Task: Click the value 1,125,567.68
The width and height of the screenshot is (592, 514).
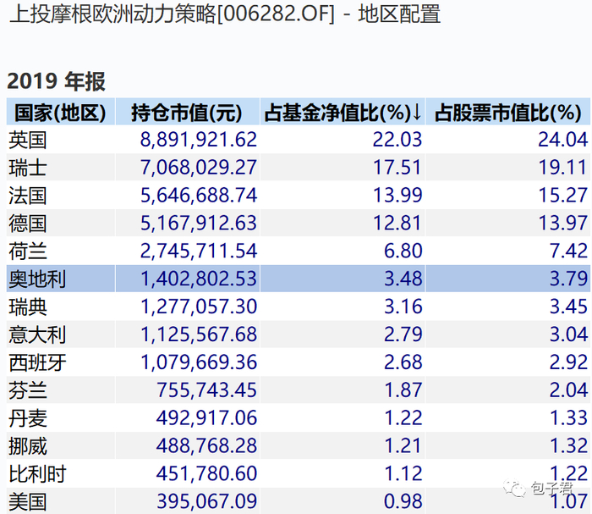Action: pos(199,334)
